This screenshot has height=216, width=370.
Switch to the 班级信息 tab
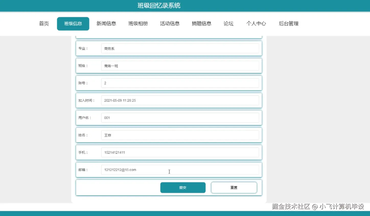tap(73, 24)
